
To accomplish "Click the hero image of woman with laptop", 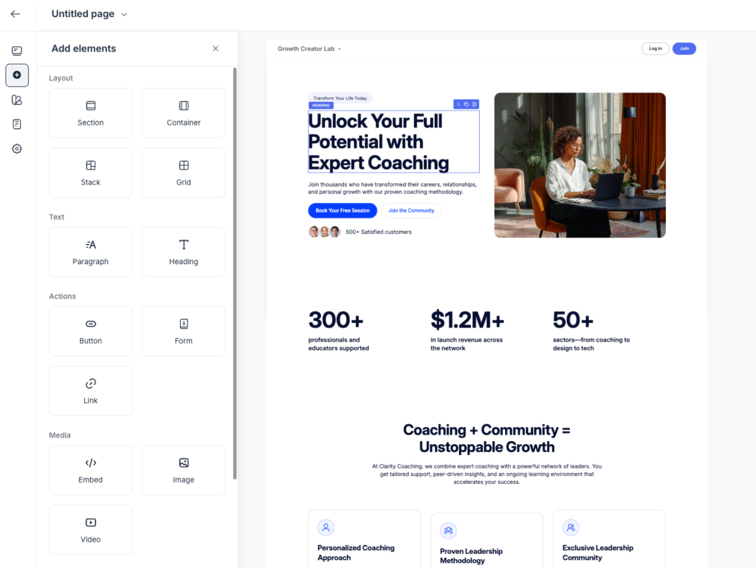I will pos(580,165).
